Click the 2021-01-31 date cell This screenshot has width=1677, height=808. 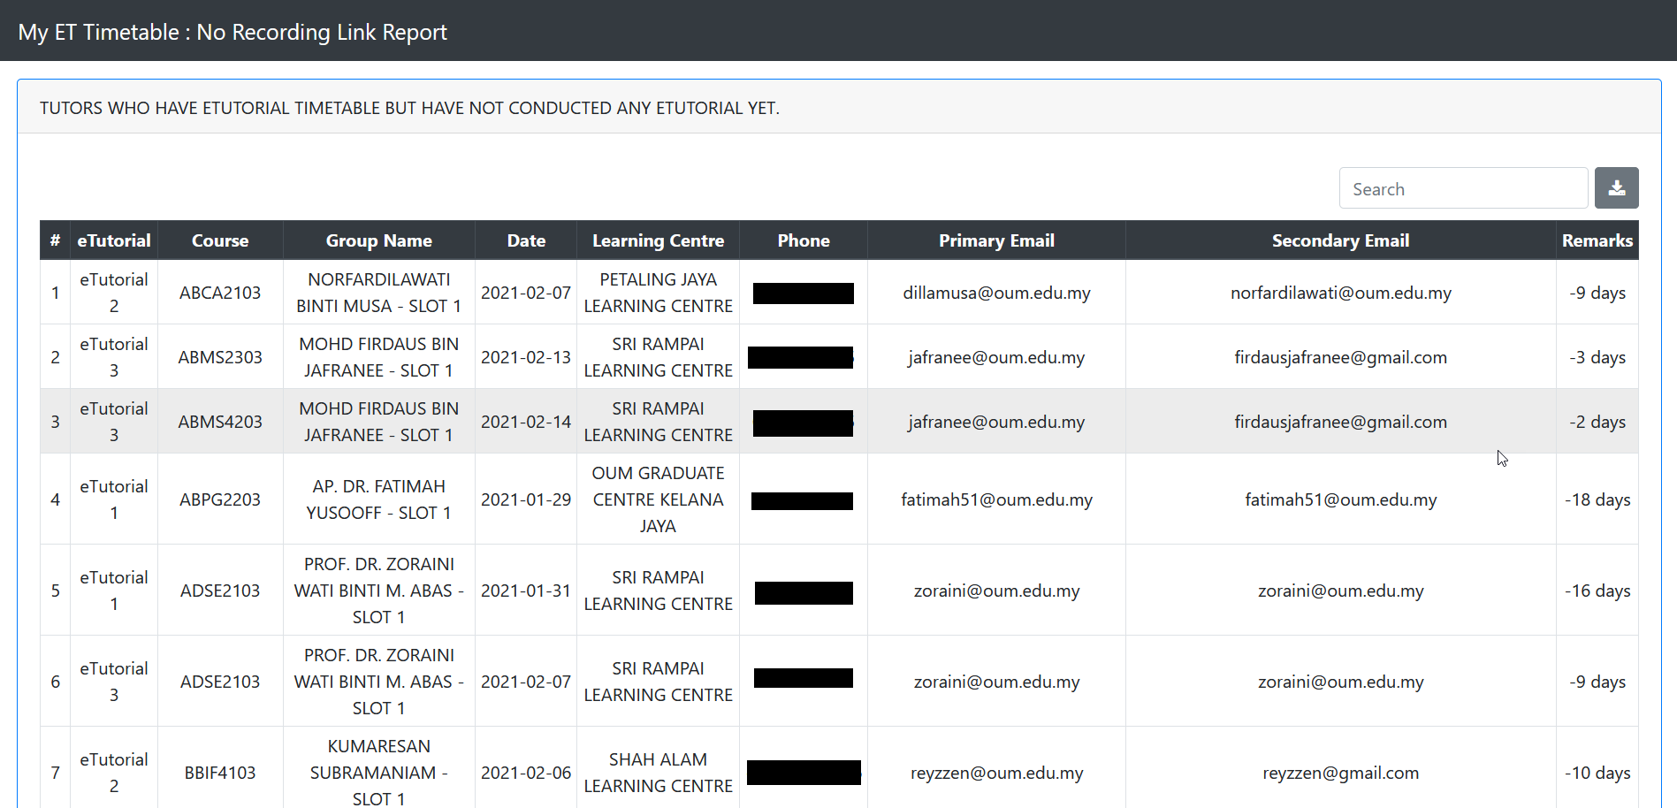coord(526,591)
